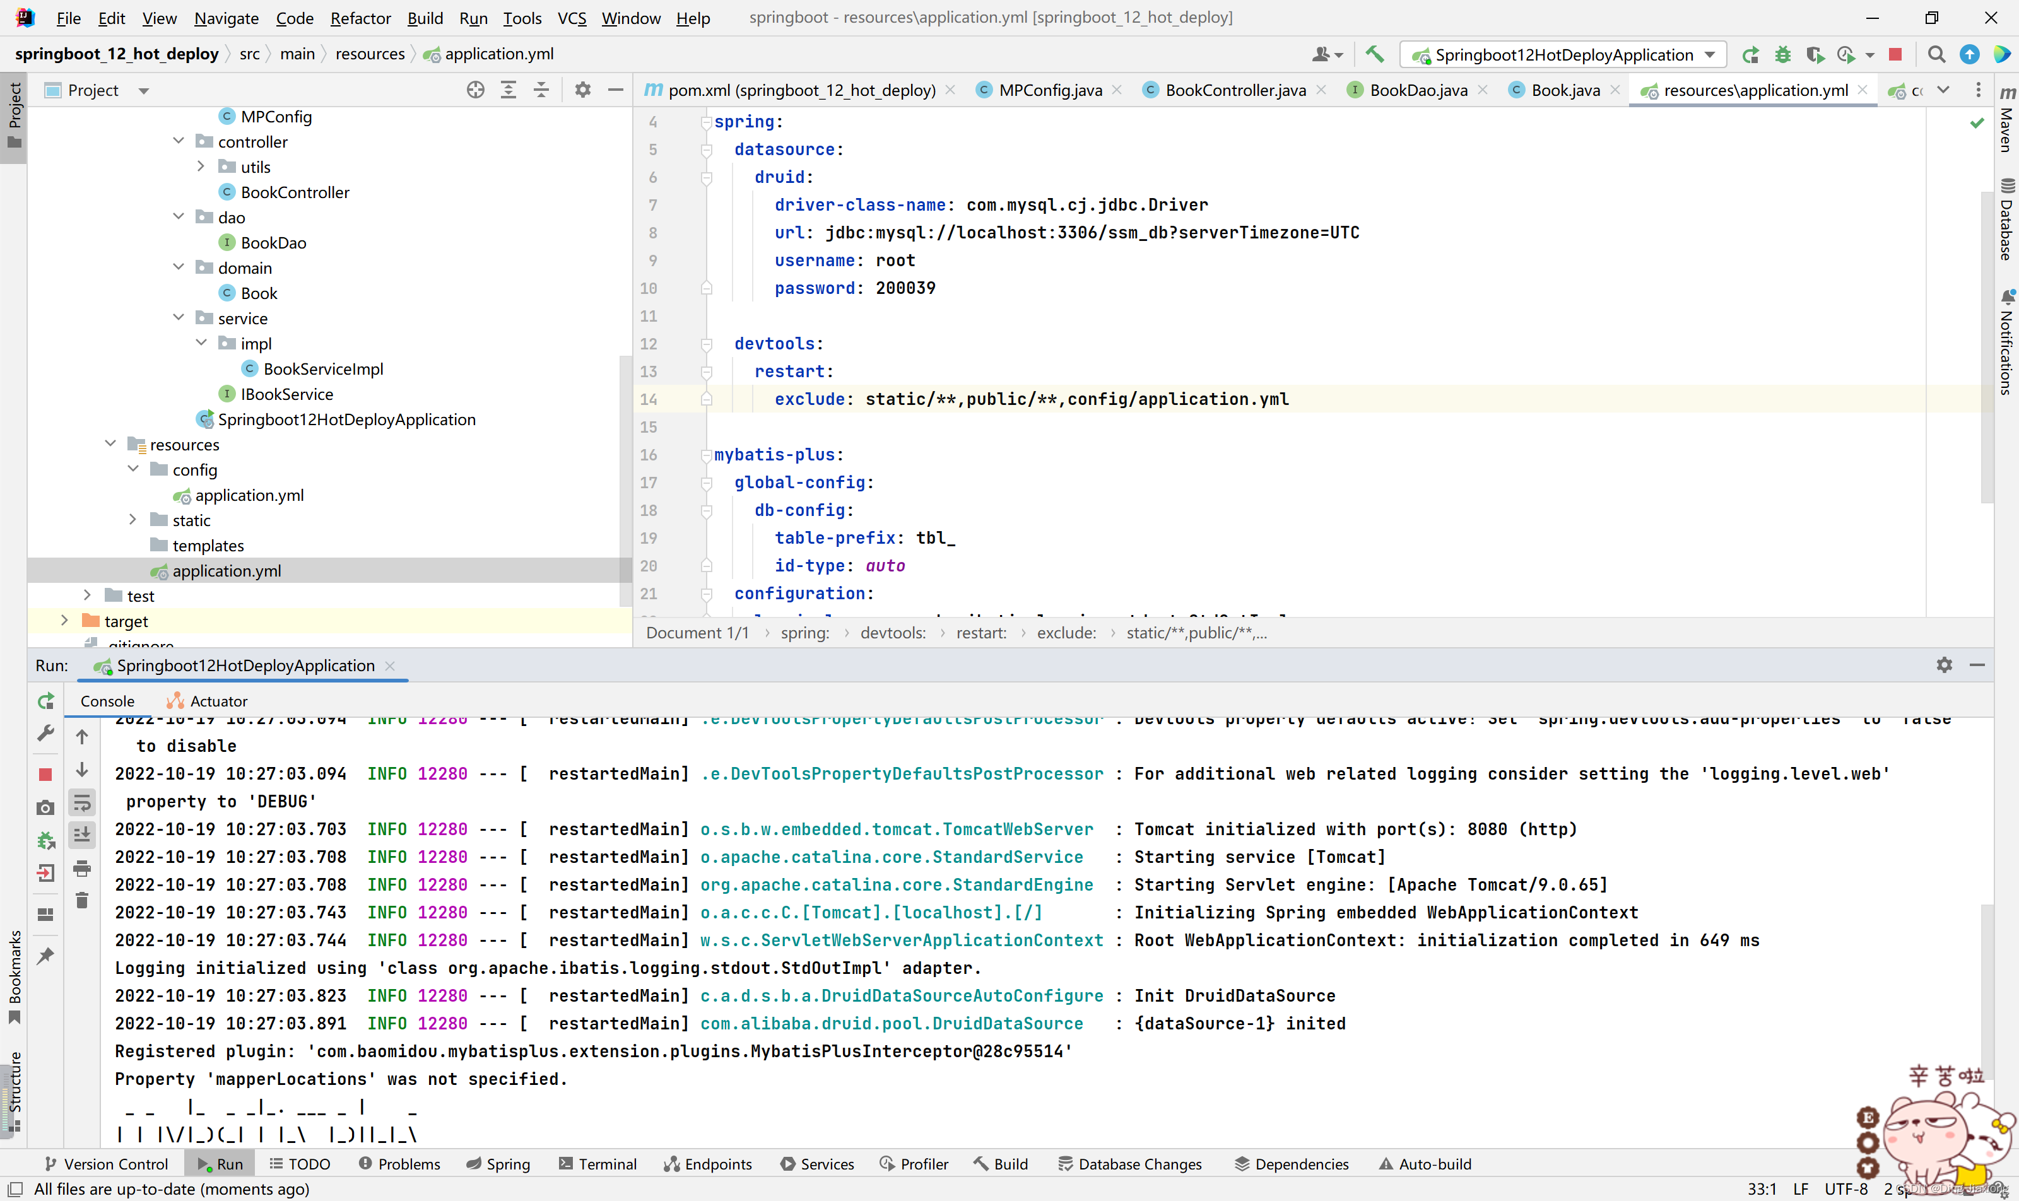Image resolution: width=2019 pixels, height=1201 pixels.
Task: Open Version Control tool button
Action: point(106,1164)
